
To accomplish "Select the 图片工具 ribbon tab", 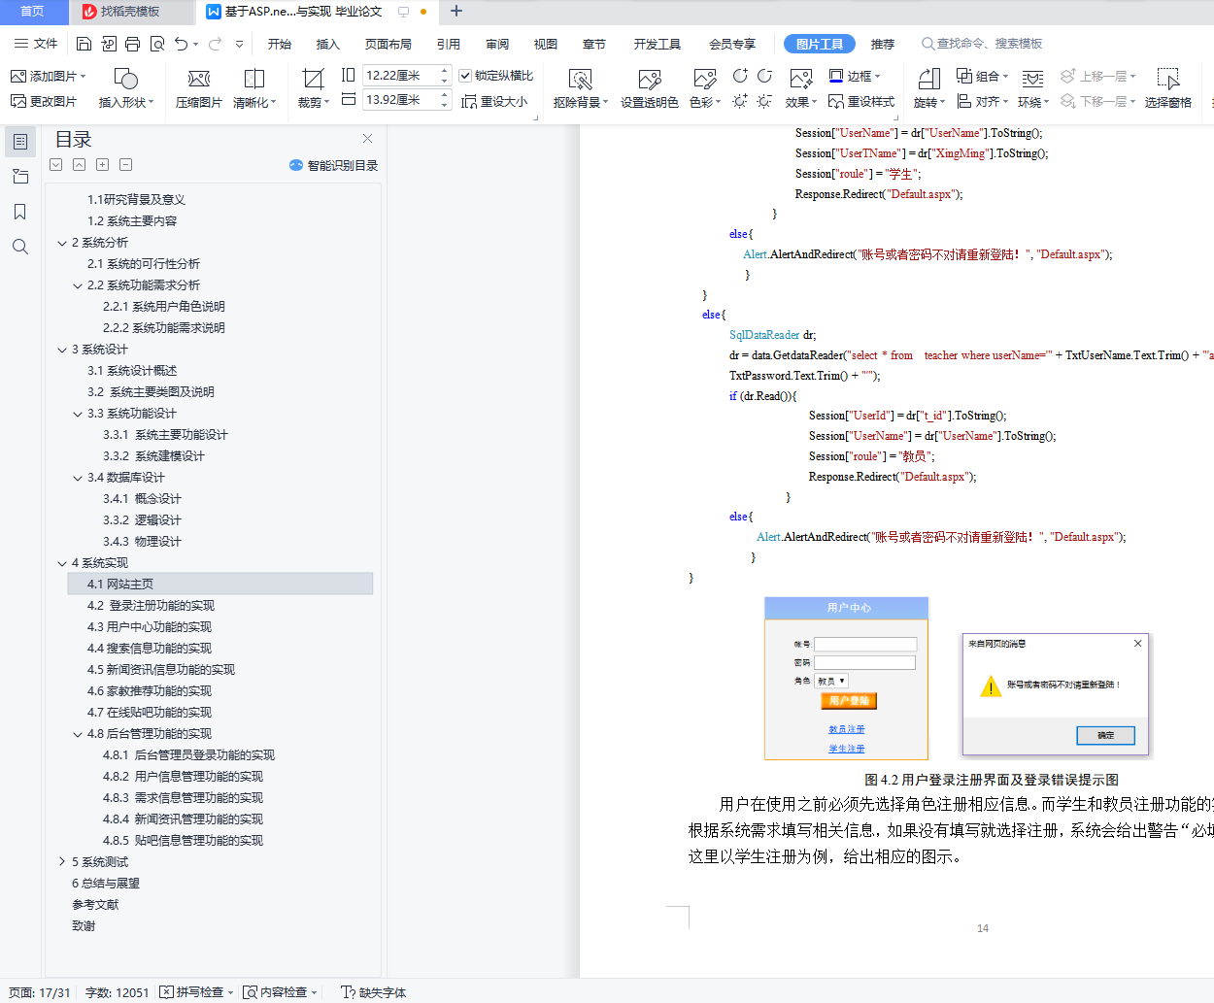I will pos(820,44).
